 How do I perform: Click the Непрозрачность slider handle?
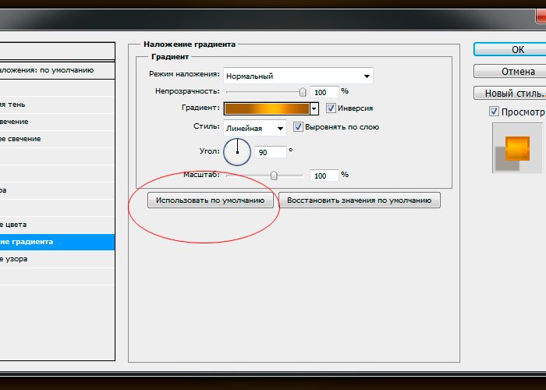click(303, 92)
